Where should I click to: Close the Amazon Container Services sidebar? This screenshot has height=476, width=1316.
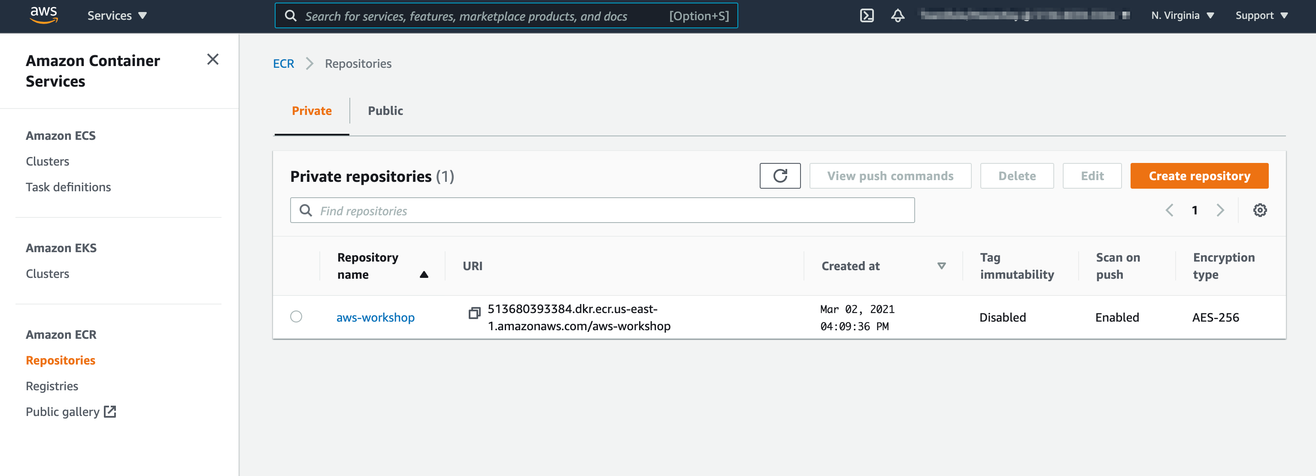tap(212, 60)
